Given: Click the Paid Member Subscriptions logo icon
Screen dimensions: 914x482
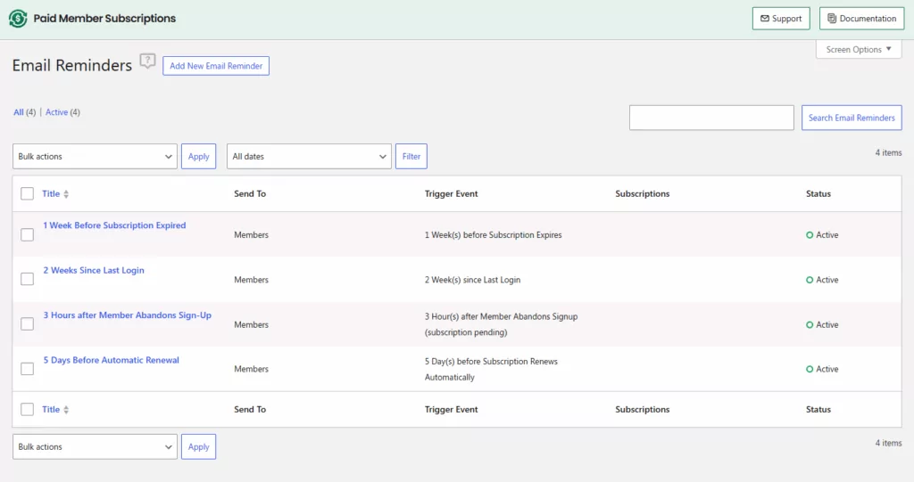Looking at the screenshot, I should [18, 19].
